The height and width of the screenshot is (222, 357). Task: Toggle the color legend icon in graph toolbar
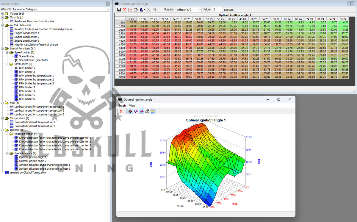(x=152, y=111)
